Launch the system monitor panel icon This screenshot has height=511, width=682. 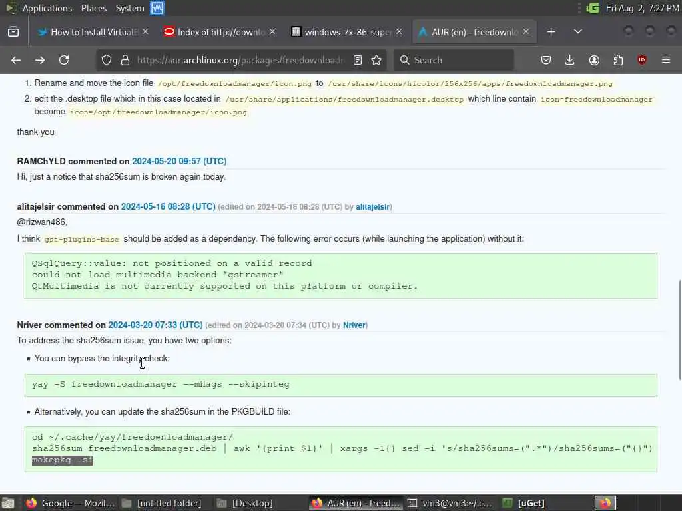[x=157, y=8]
